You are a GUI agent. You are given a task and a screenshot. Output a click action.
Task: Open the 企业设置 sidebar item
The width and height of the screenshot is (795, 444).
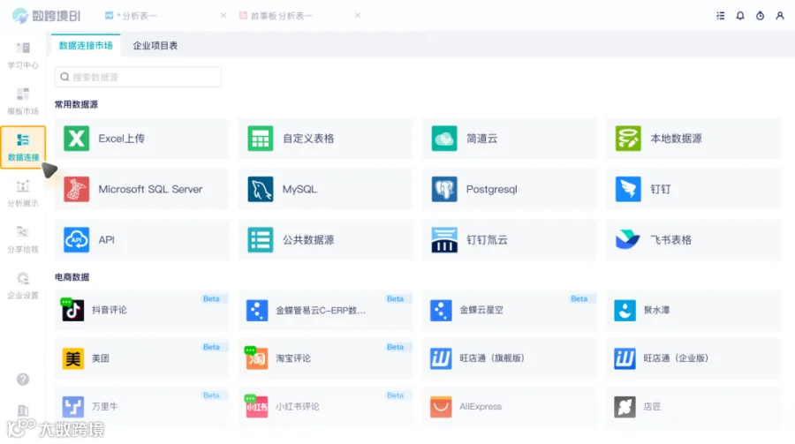pos(23,286)
